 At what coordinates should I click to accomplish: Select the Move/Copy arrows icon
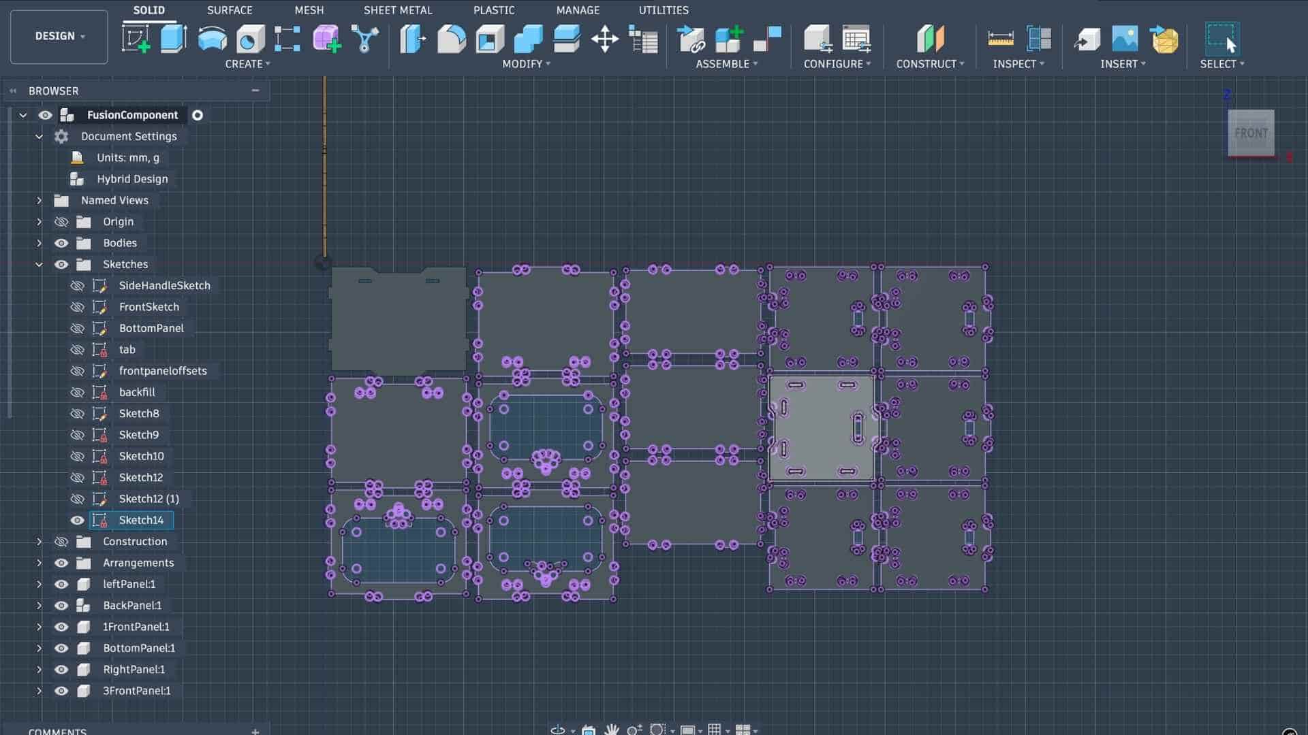pos(604,39)
